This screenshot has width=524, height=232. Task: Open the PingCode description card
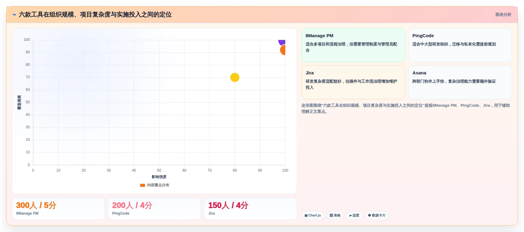(x=460, y=45)
